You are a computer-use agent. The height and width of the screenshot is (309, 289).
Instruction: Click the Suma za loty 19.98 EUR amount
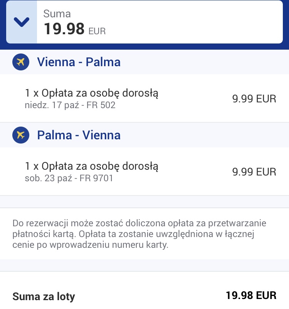(x=251, y=296)
